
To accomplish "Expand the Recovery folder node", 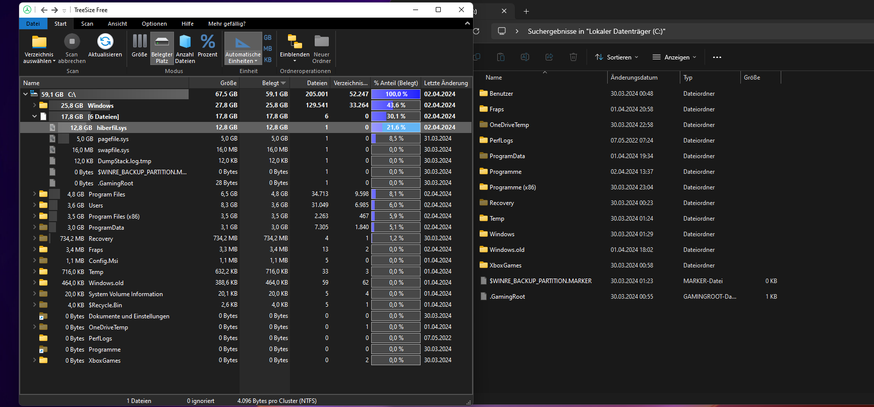I will tap(34, 238).
